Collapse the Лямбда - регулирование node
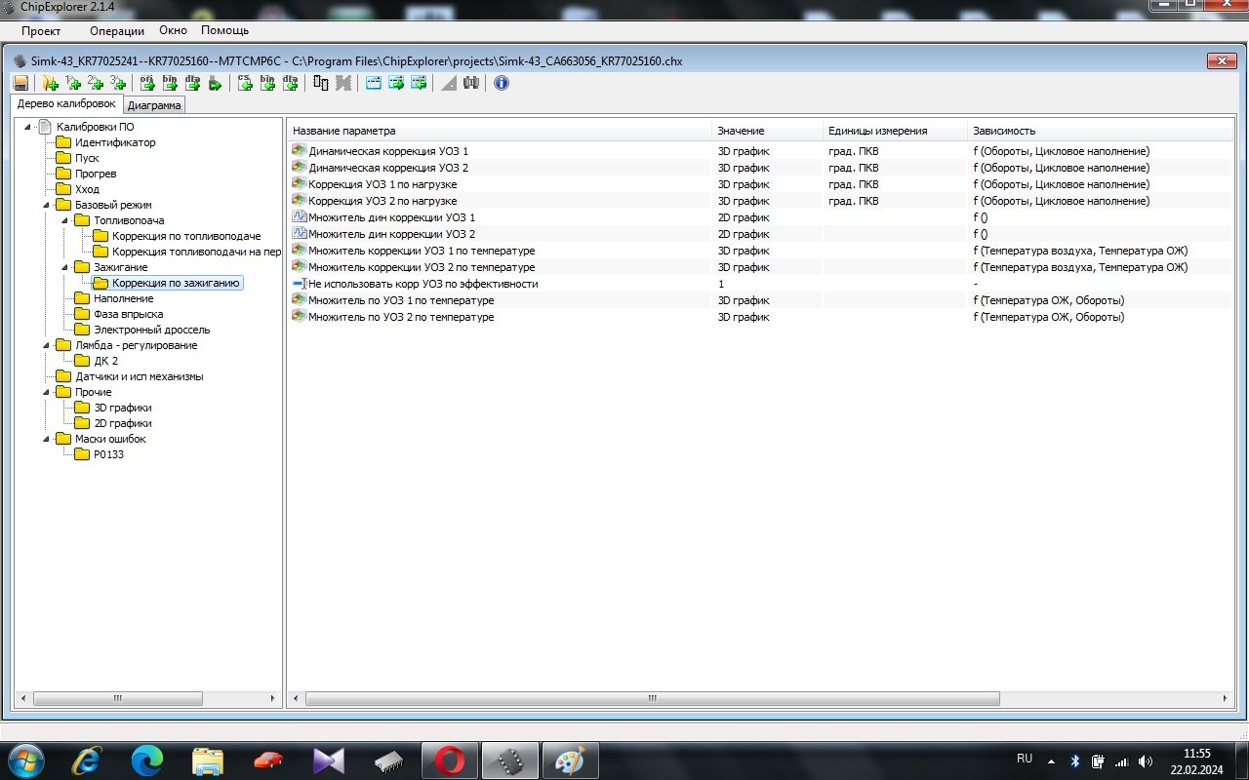 pyautogui.click(x=47, y=345)
